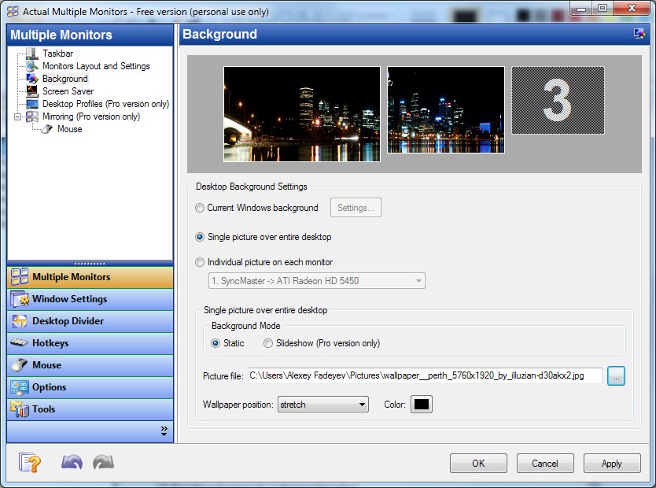Click the monitor icon in the Background header
The image size is (656, 488).
(639, 34)
